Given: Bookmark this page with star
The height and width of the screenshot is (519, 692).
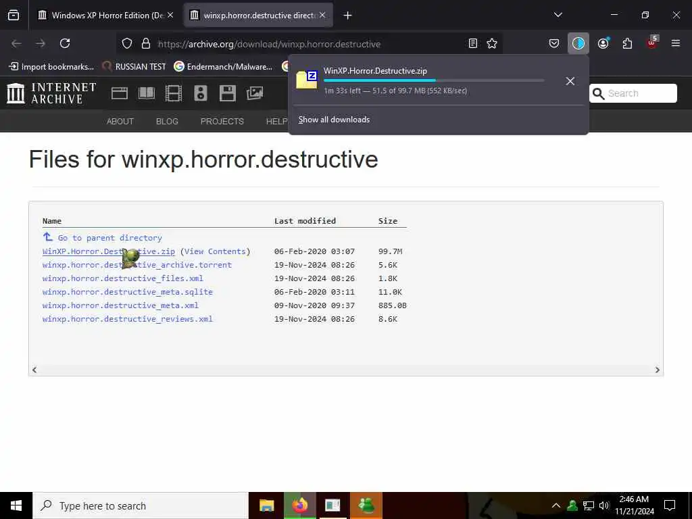Looking at the screenshot, I should point(492,43).
